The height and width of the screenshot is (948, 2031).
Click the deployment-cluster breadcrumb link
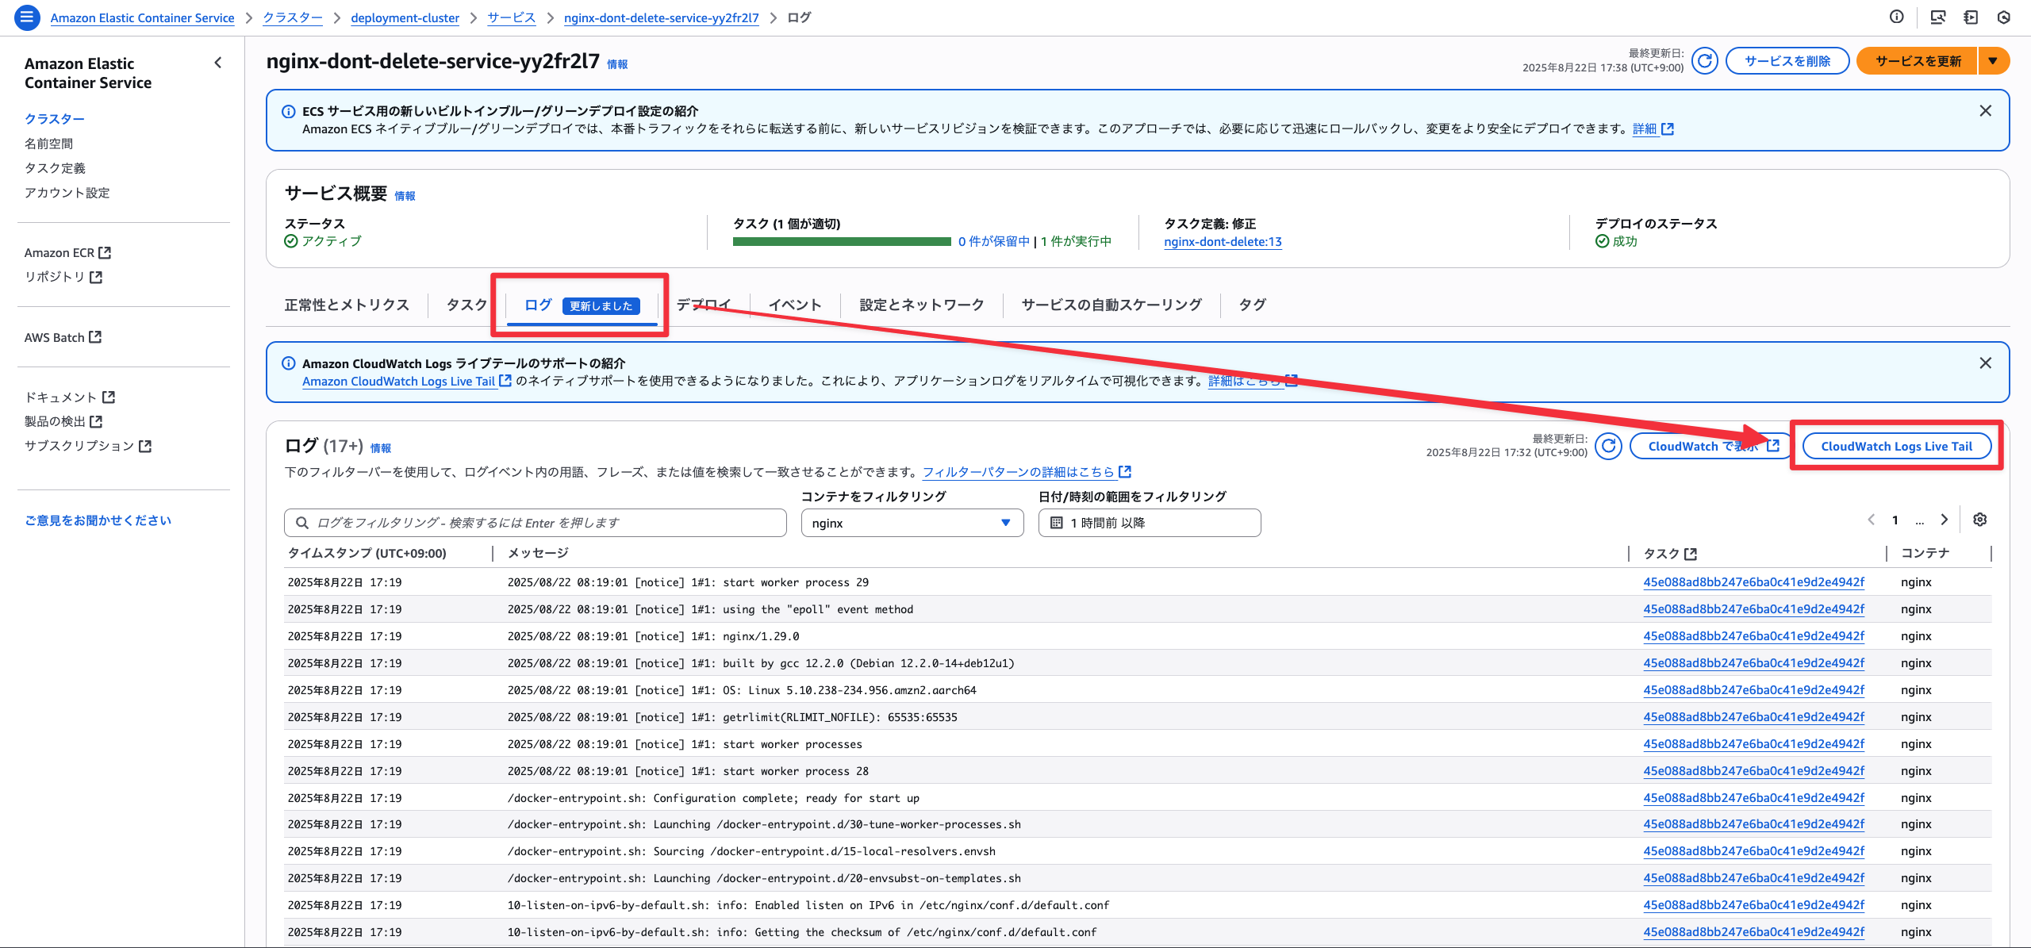405,17
